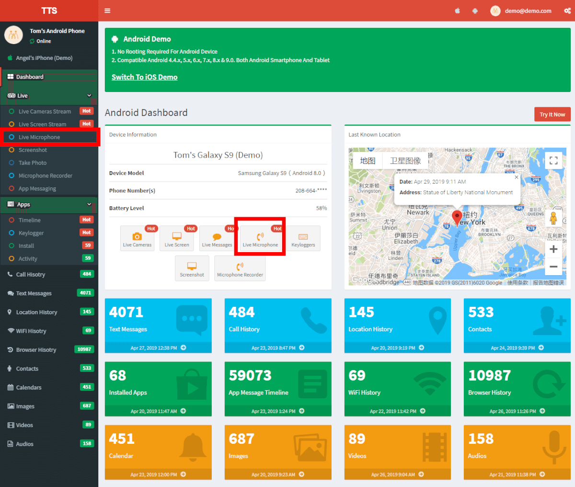The width and height of the screenshot is (575, 487).
Task: Open Dashboard in the sidebar
Action: (x=49, y=77)
